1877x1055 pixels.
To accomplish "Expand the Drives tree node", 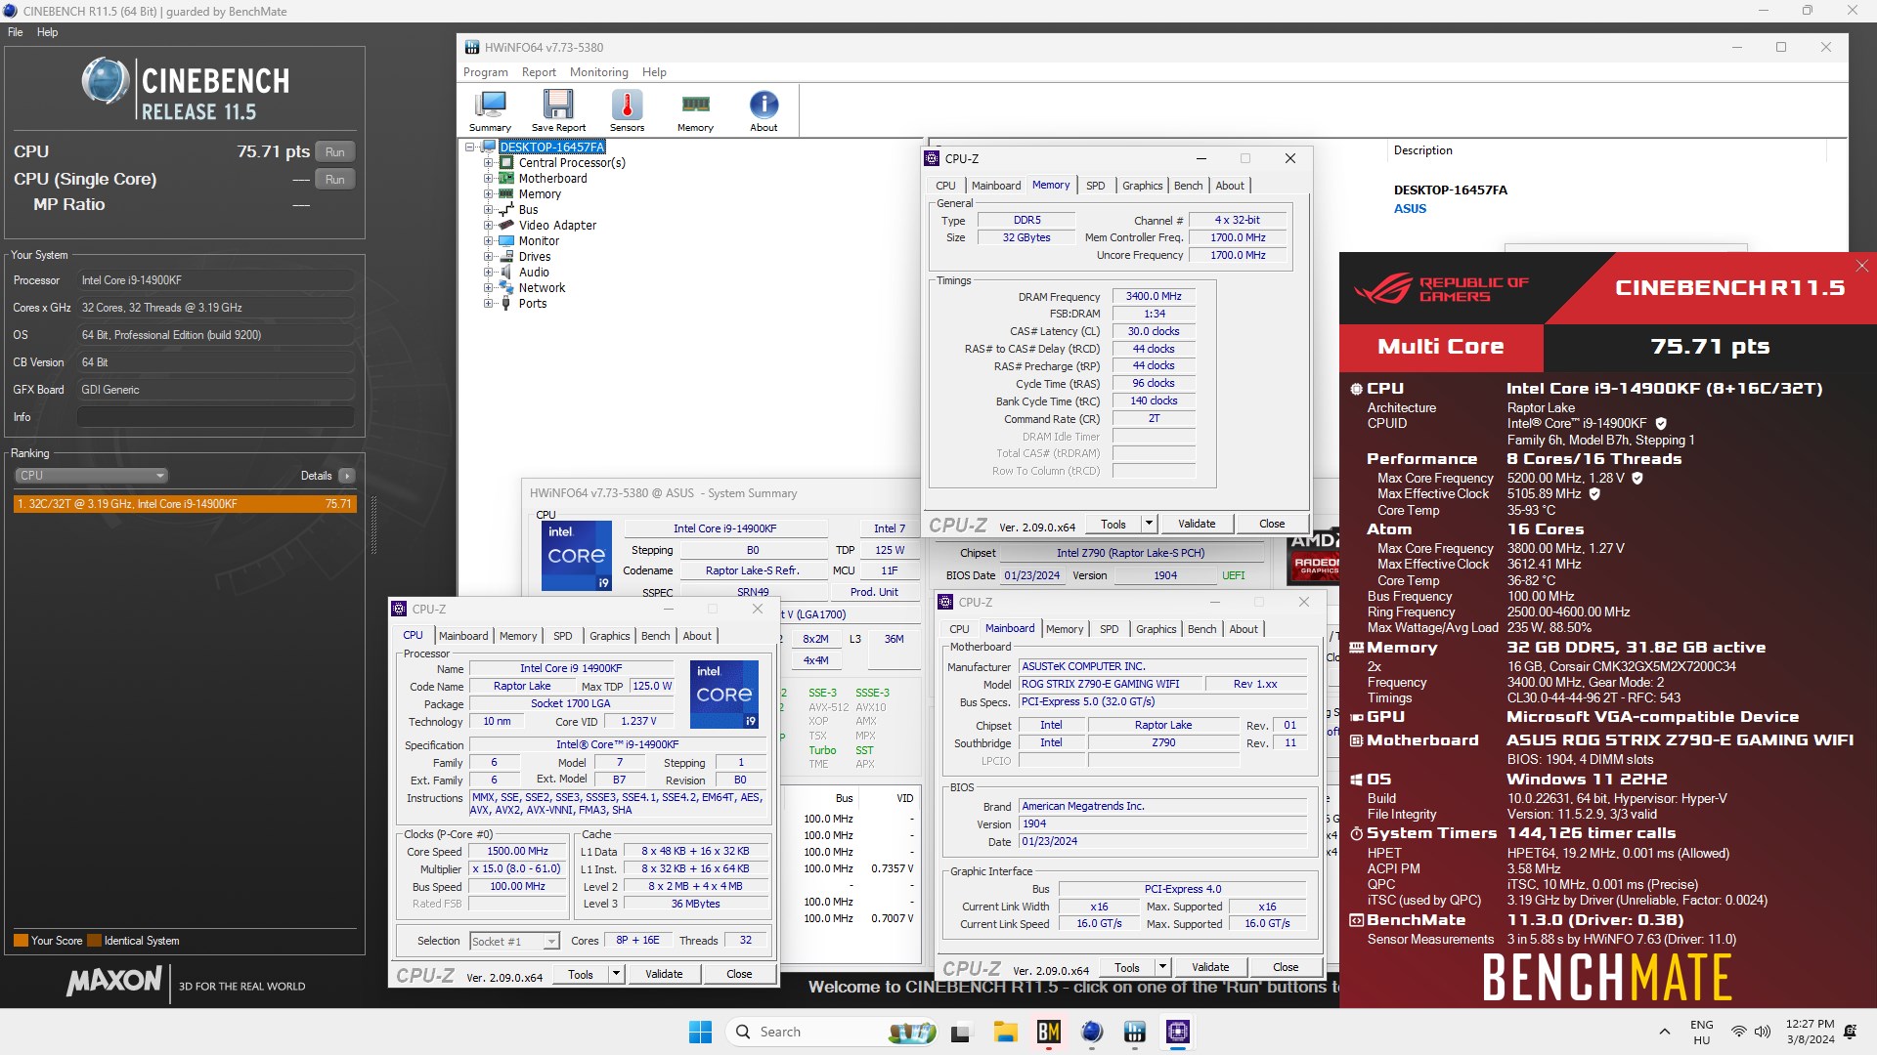I will (x=488, y=257).
